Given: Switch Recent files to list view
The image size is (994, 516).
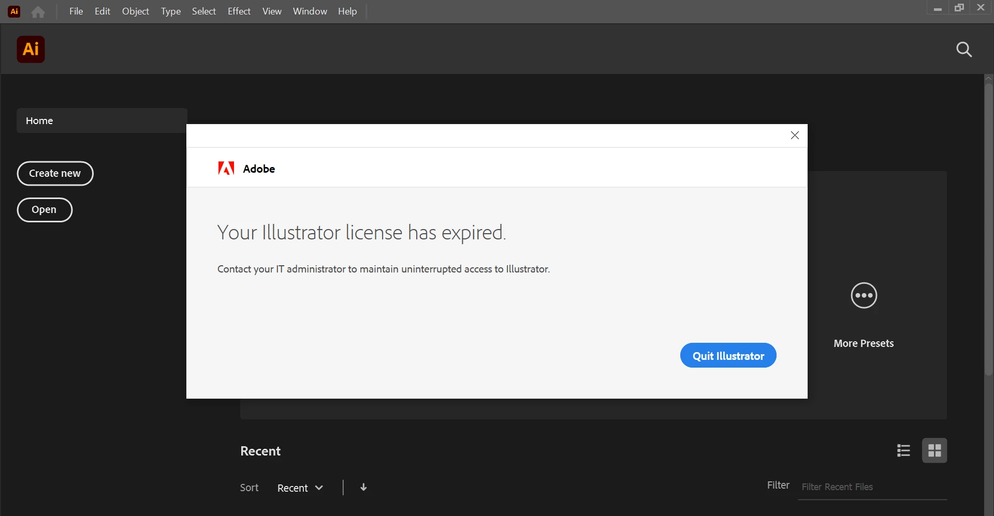Looking at the screenshot, I should 903,450.
